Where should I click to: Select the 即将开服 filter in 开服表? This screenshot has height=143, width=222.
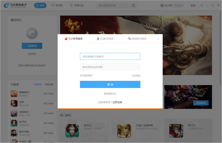[x=49, y=84]
